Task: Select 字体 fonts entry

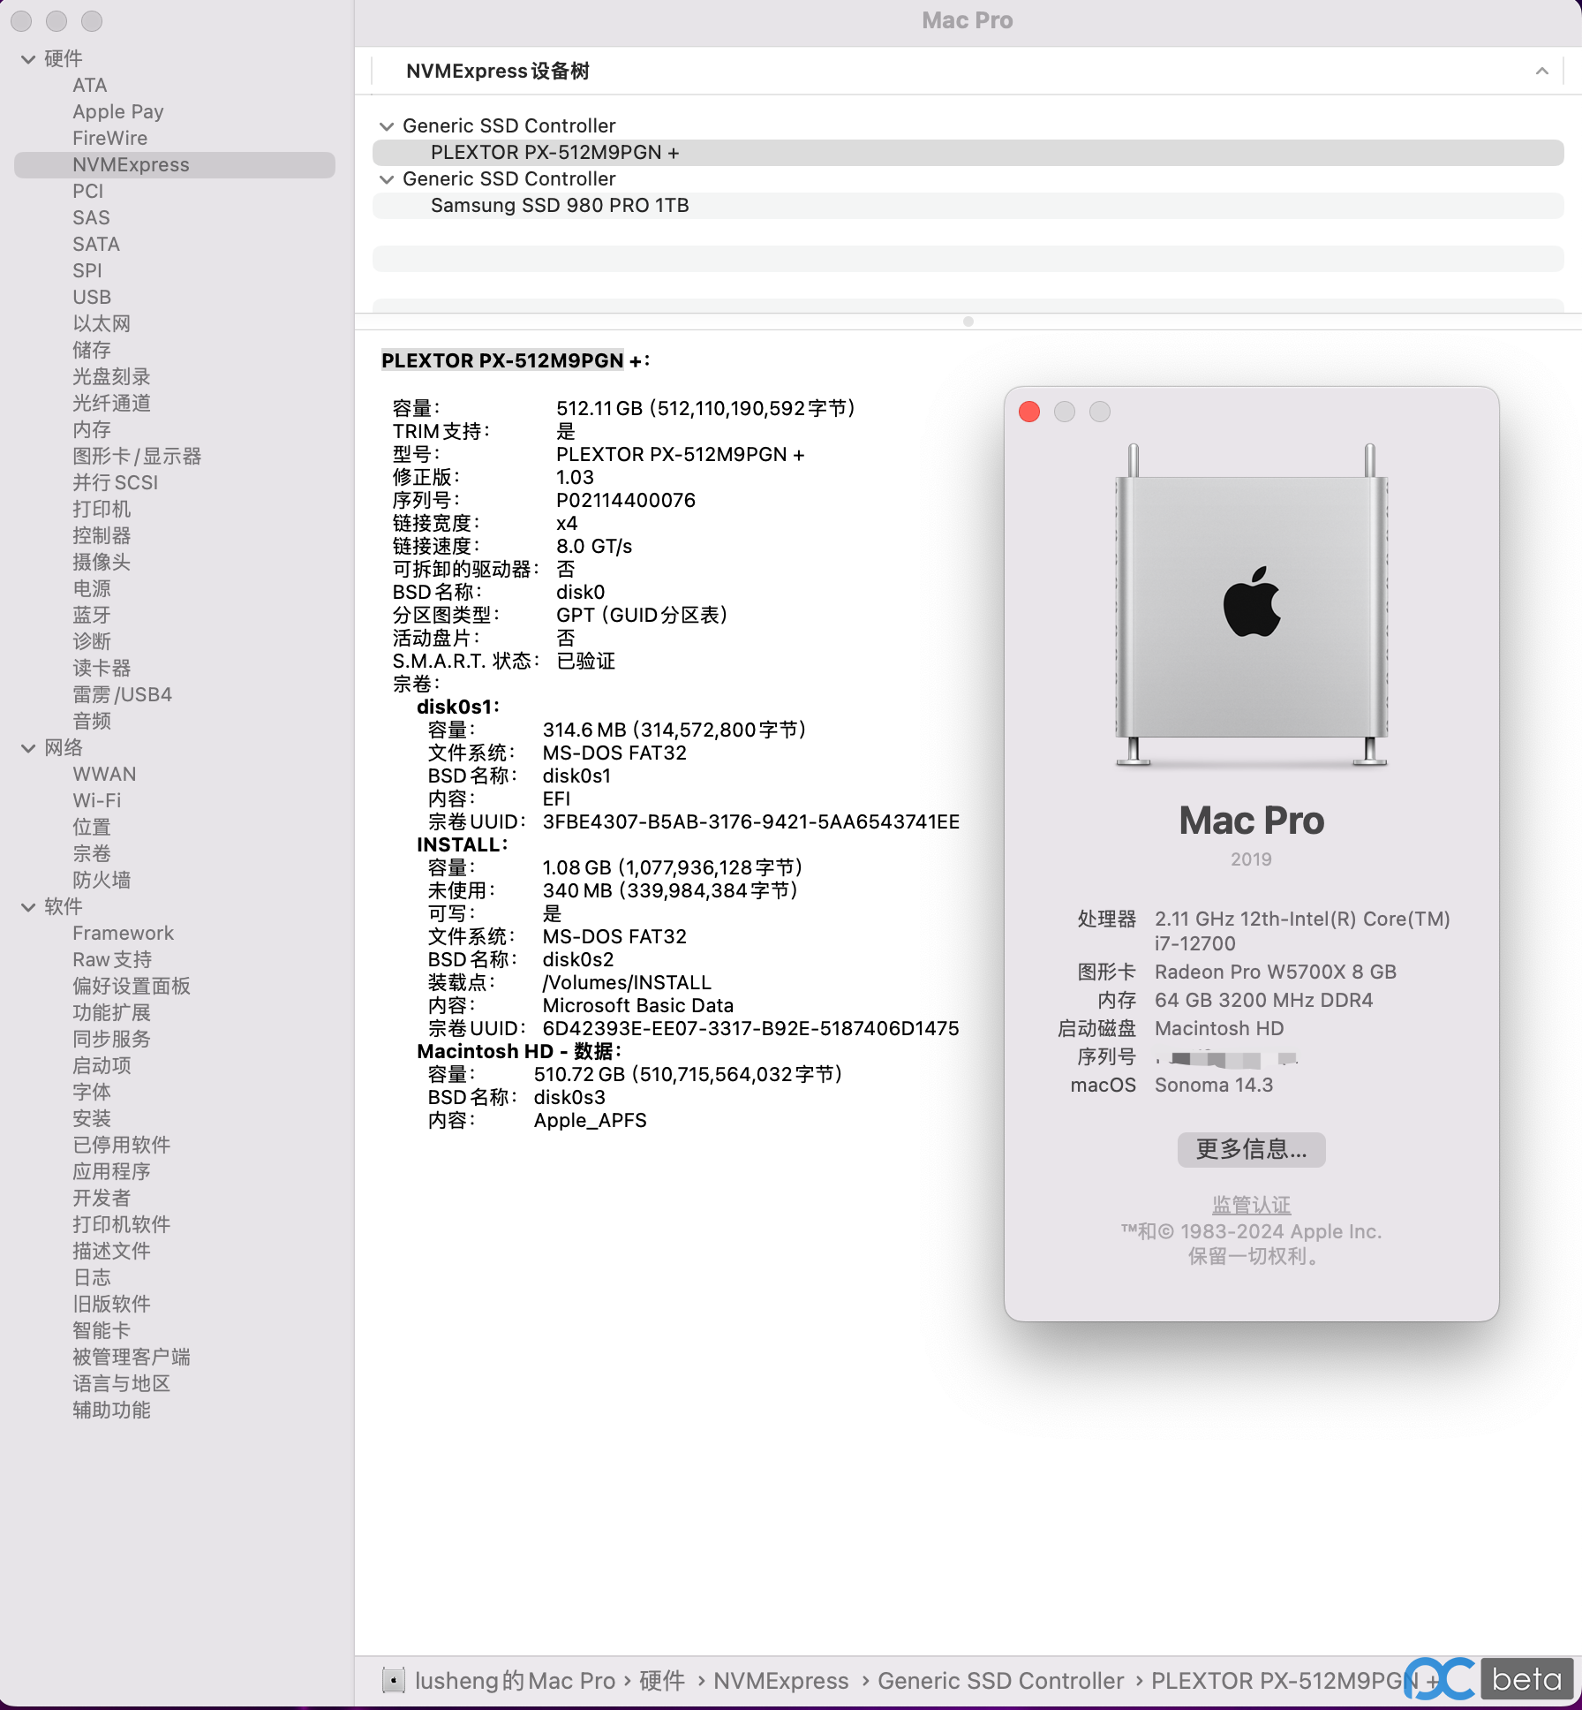Action: 92,1093
